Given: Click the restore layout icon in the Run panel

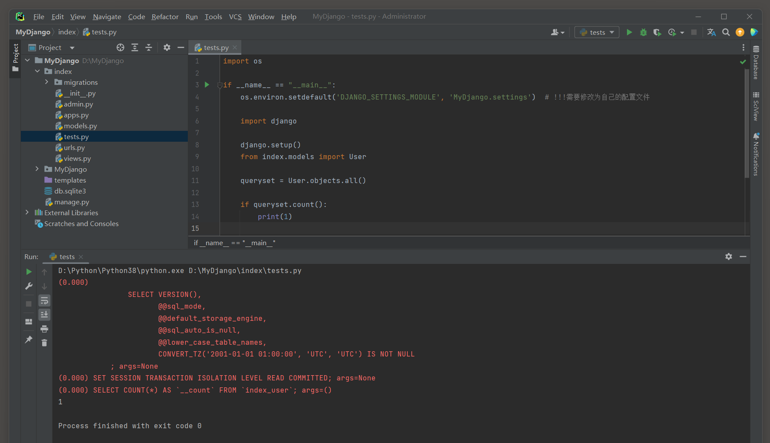Looking at the screenshot, I should (x=29, y=322).
